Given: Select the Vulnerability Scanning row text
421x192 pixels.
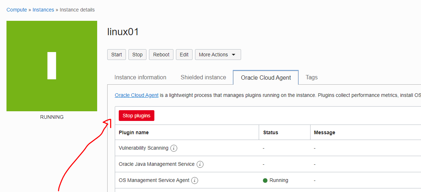Looking at the screenshot, I should pyautogui.click(x=143, y=148).
